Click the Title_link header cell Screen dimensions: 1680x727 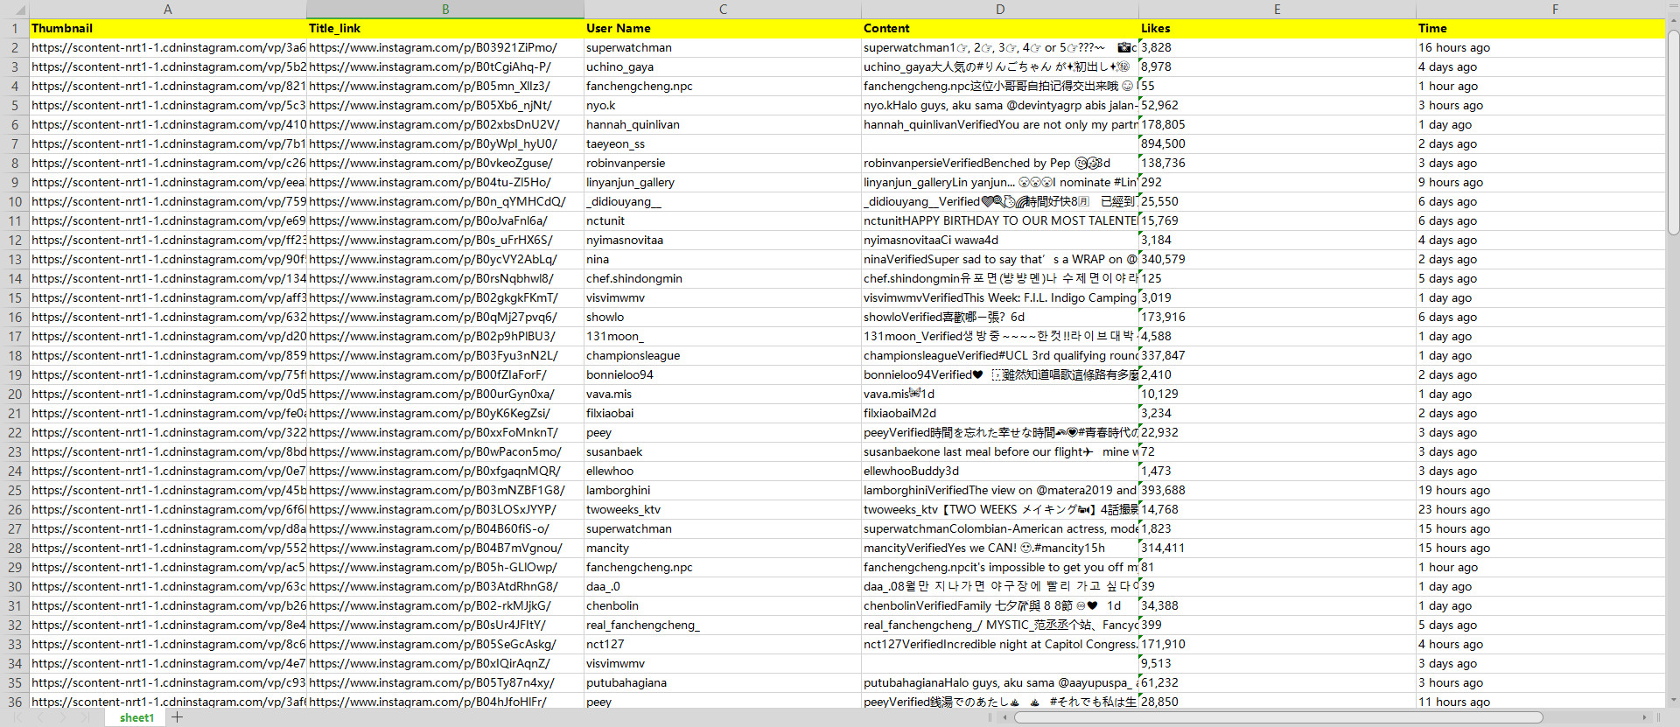pos(445,28)
